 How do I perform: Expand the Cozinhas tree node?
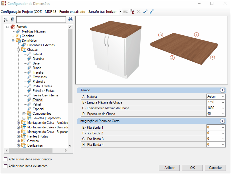coord(13,36)
